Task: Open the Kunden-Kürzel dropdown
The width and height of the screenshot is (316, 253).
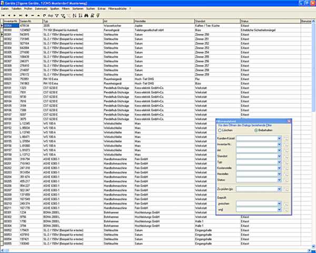Action: pyautogui.click(x=279, y=138)
